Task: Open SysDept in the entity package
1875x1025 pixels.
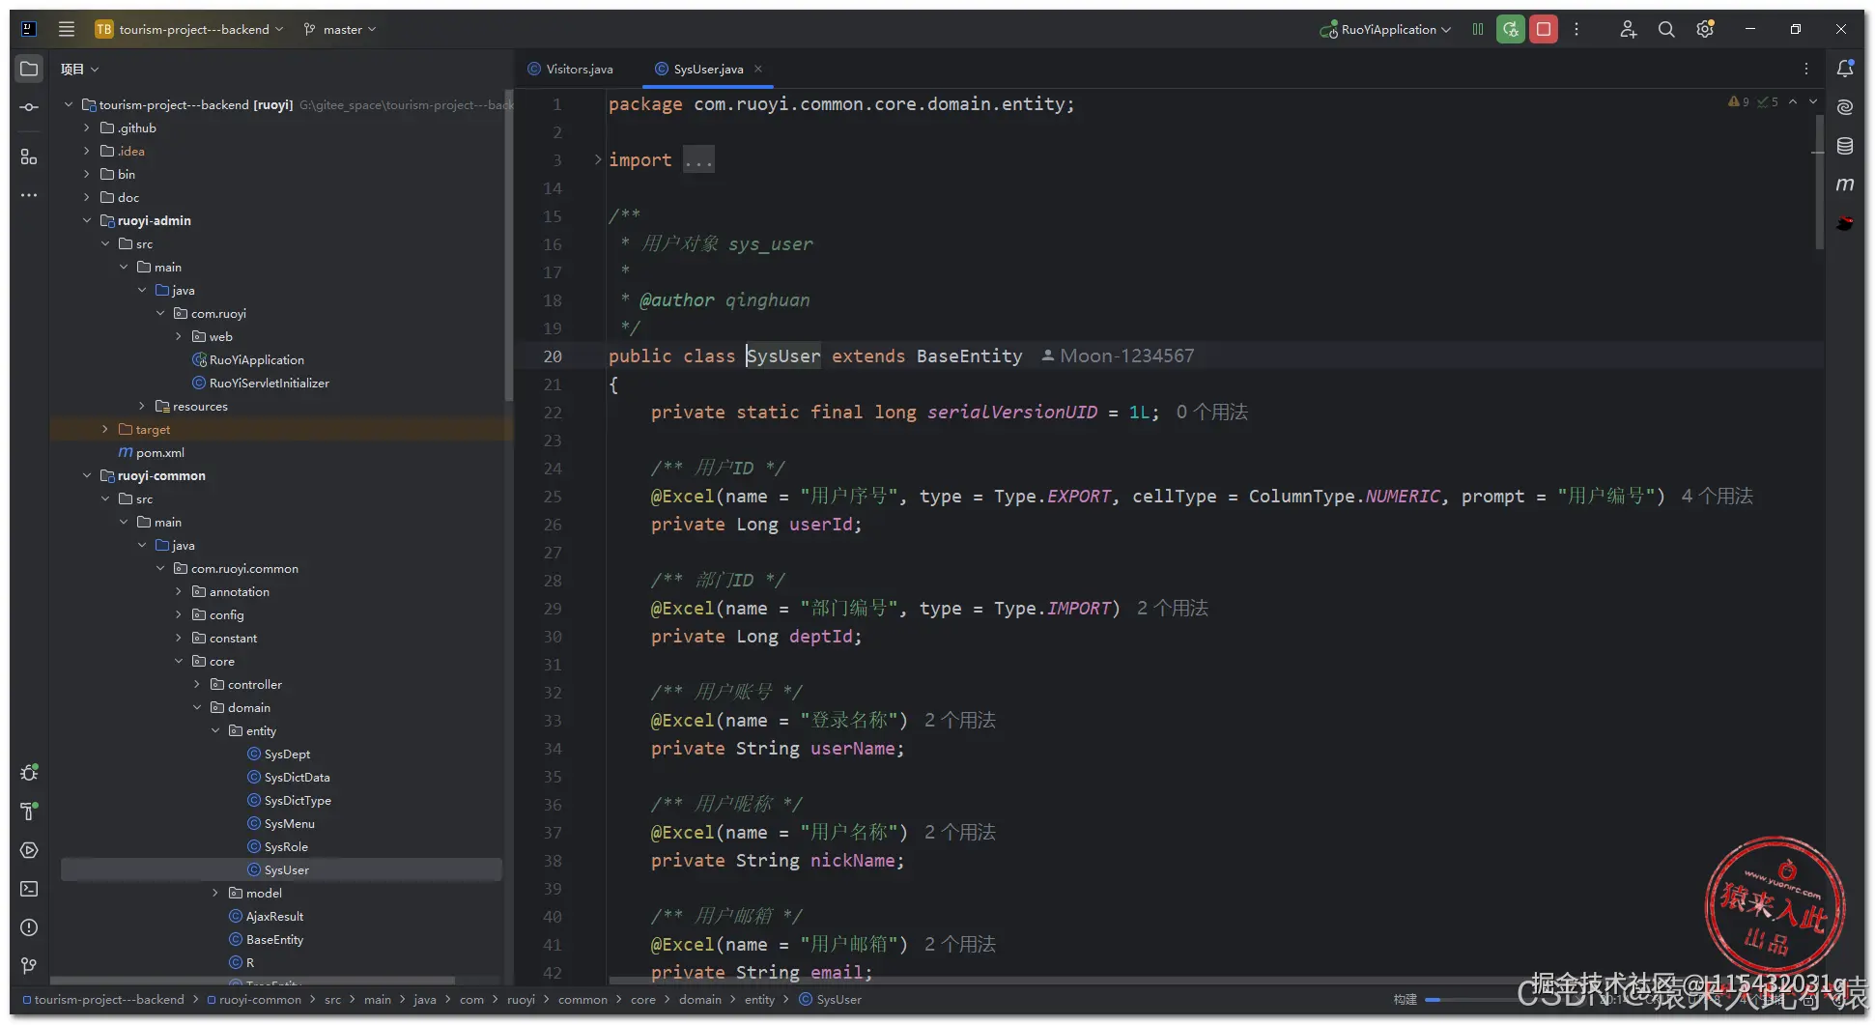Action: click(278, 754)
